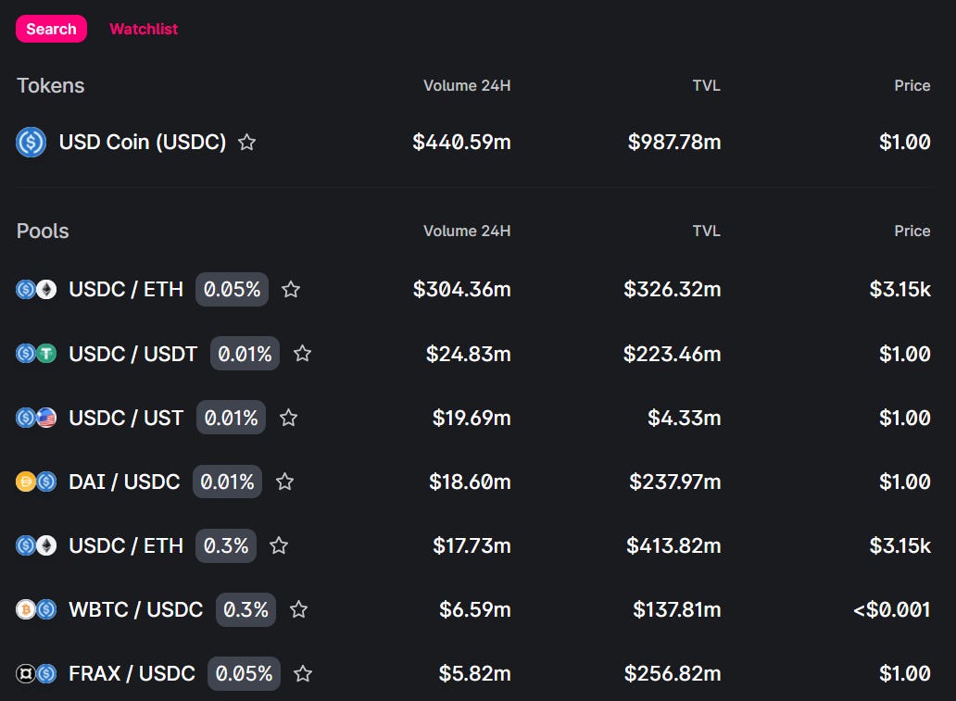Click the USD Coin token icon
This screenshot has height=701, width=956.
(31, 143)
